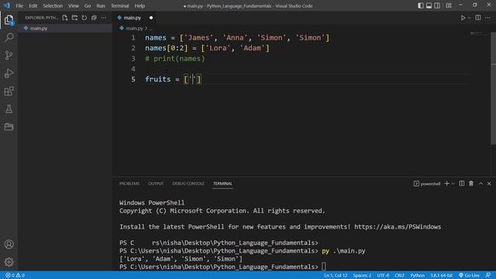Split the terminal
This screenshot has height=279, width=496.
pos(462,184)
